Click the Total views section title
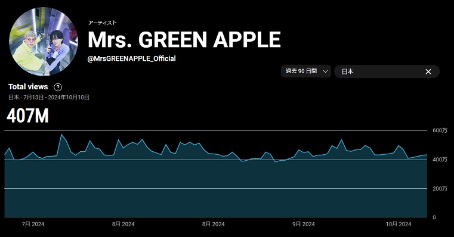The height and width of the screenshot is (237, 454). [28, 87]
